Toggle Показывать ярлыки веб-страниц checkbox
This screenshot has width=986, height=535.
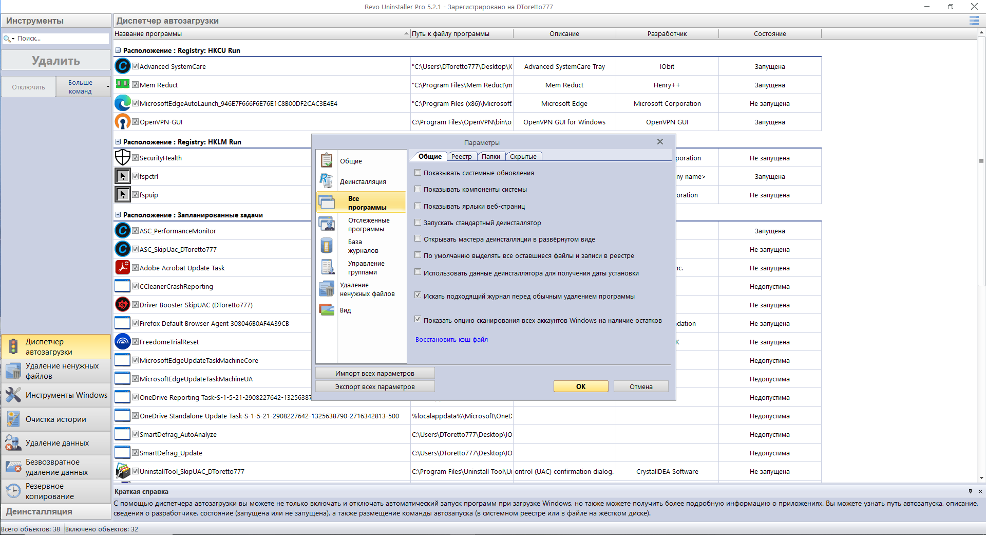click(x=418, y=206)
